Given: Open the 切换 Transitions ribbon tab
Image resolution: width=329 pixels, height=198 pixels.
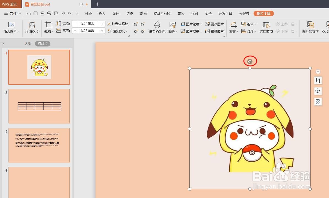Looking at the screenshot, I should [x=130, y=14].
